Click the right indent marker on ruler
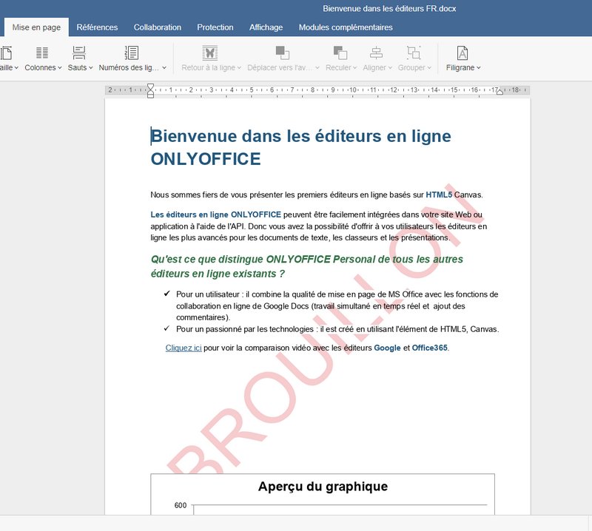This screenshot has width=592, height=531. point(499,92)
